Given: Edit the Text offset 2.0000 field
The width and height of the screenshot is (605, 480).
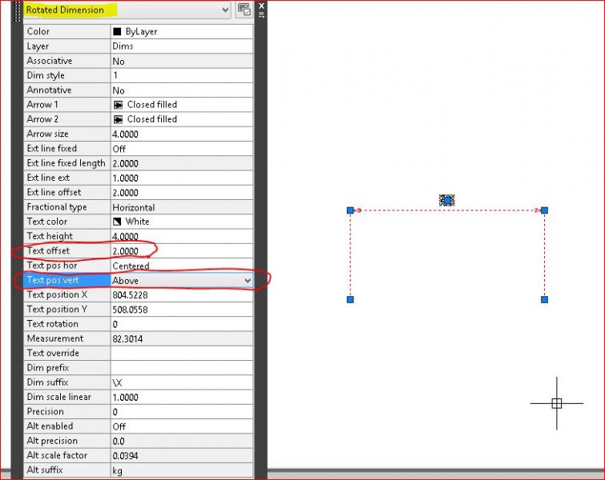Looking at the screenshot, I should [182, 250].
